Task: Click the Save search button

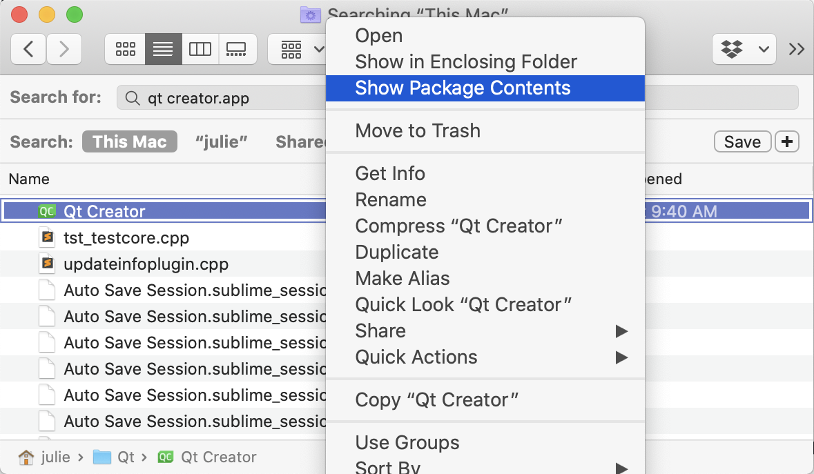Action: [x=742, y=141]
